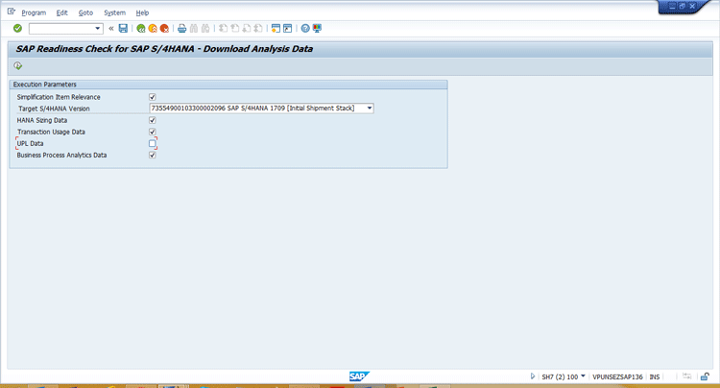Click the red Cancel icon
Screen dimensions: 720x388
164,29
